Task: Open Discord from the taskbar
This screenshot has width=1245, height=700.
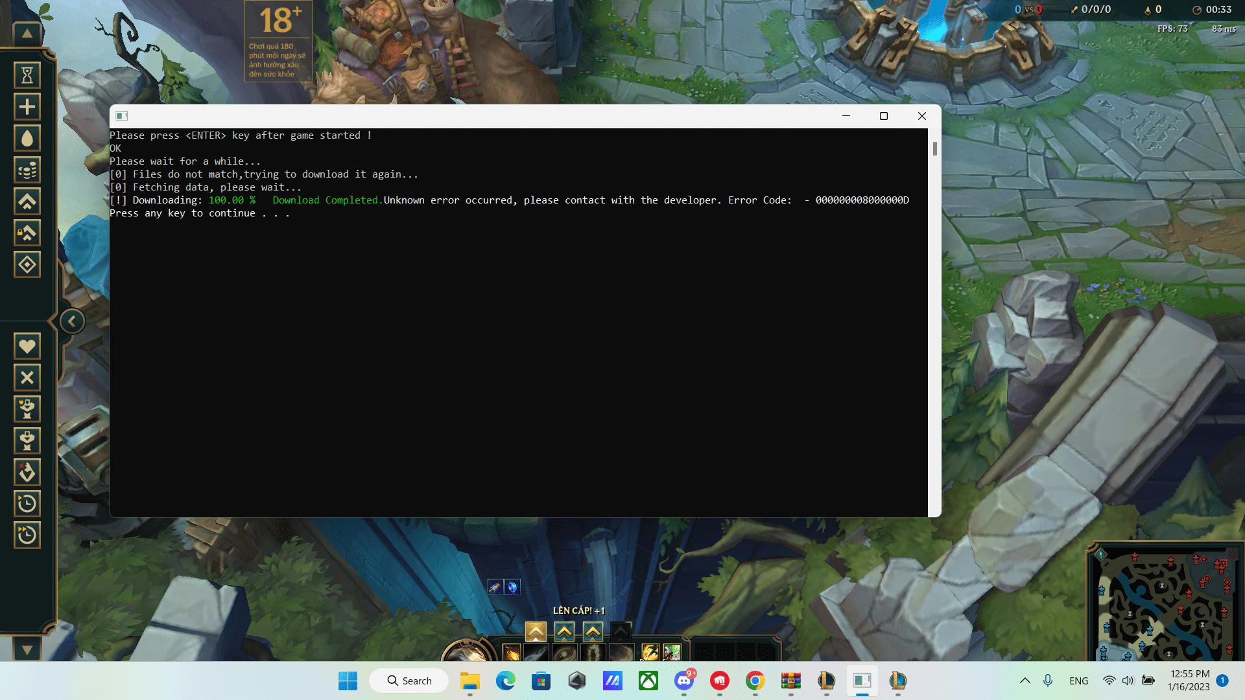Action: click(x=683, y=681)
